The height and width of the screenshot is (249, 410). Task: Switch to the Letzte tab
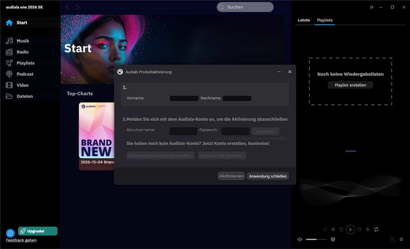click(304, 20)
